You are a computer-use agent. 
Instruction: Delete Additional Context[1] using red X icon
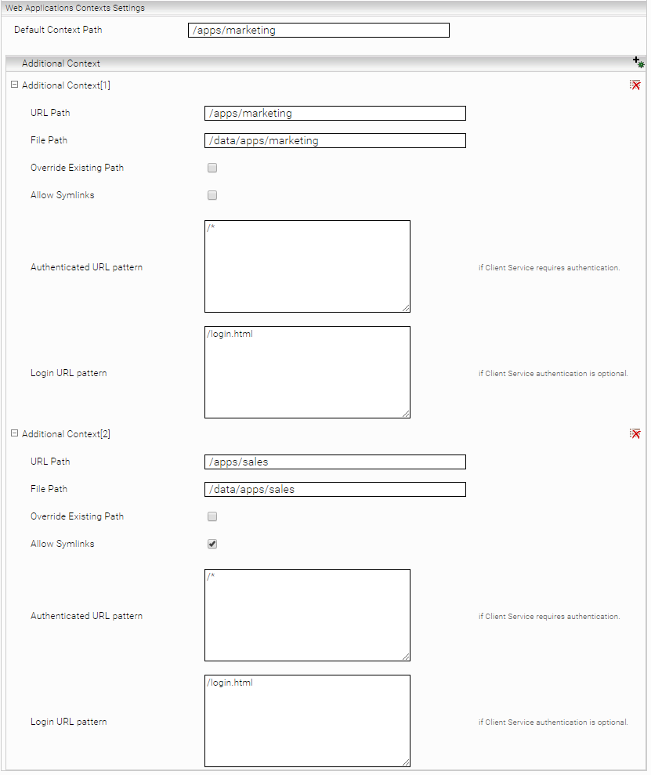(635, 85)
